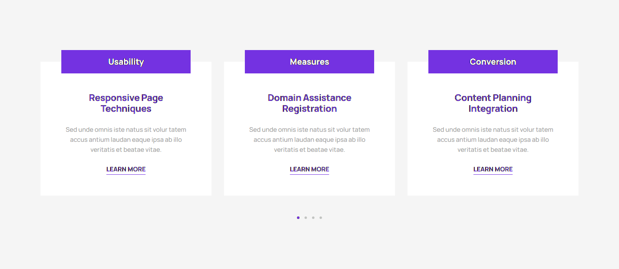Click the description paragraph in the Measures card

click(x=309, y=140)
